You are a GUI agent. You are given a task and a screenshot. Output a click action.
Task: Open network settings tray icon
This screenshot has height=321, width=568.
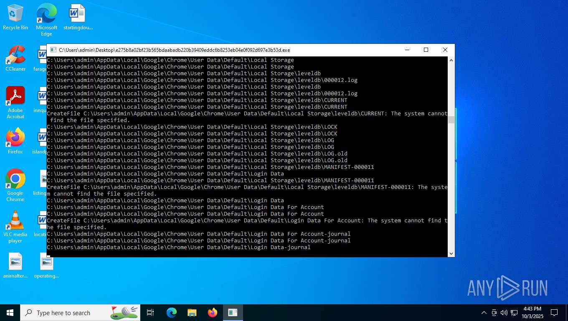coord(514,313)
